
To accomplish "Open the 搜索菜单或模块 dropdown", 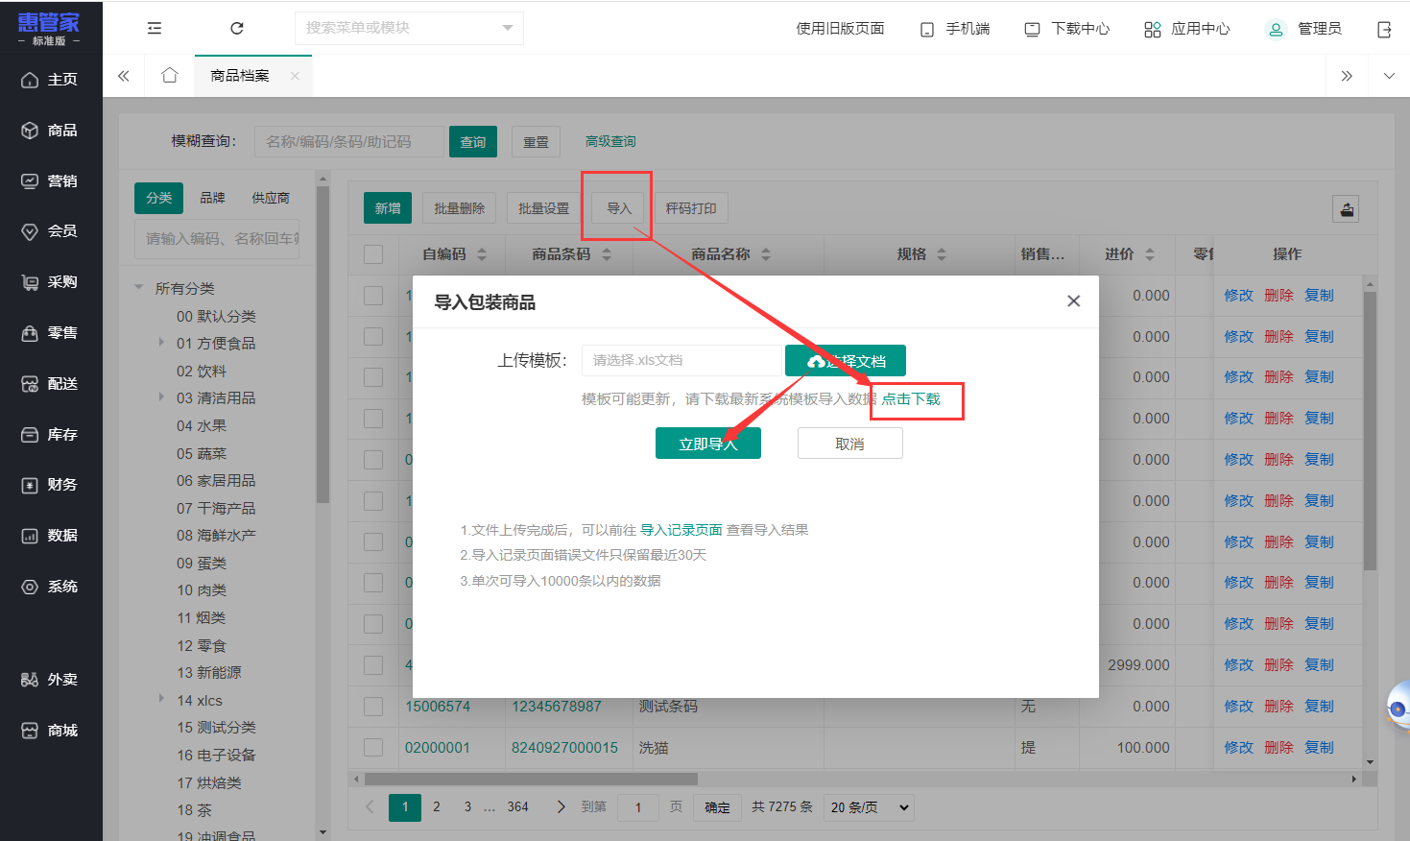I will click(409, 28).
